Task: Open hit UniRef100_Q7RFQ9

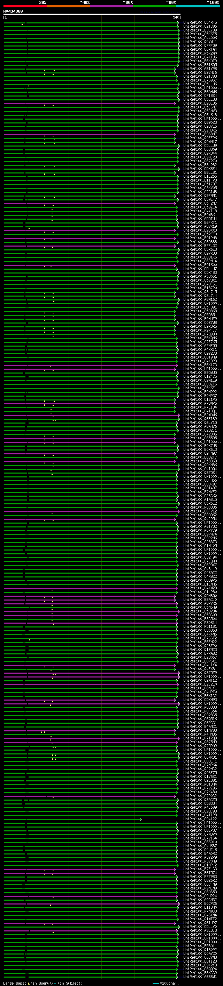Action: tap(200, 45)
